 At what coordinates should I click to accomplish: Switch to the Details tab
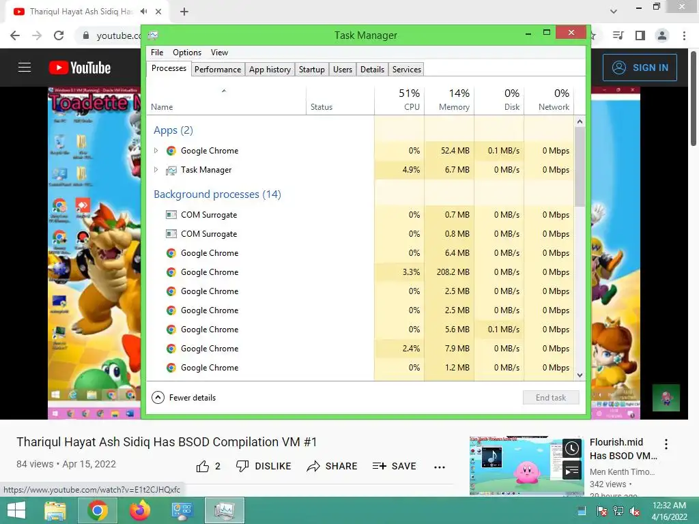(x=372, y=70)
